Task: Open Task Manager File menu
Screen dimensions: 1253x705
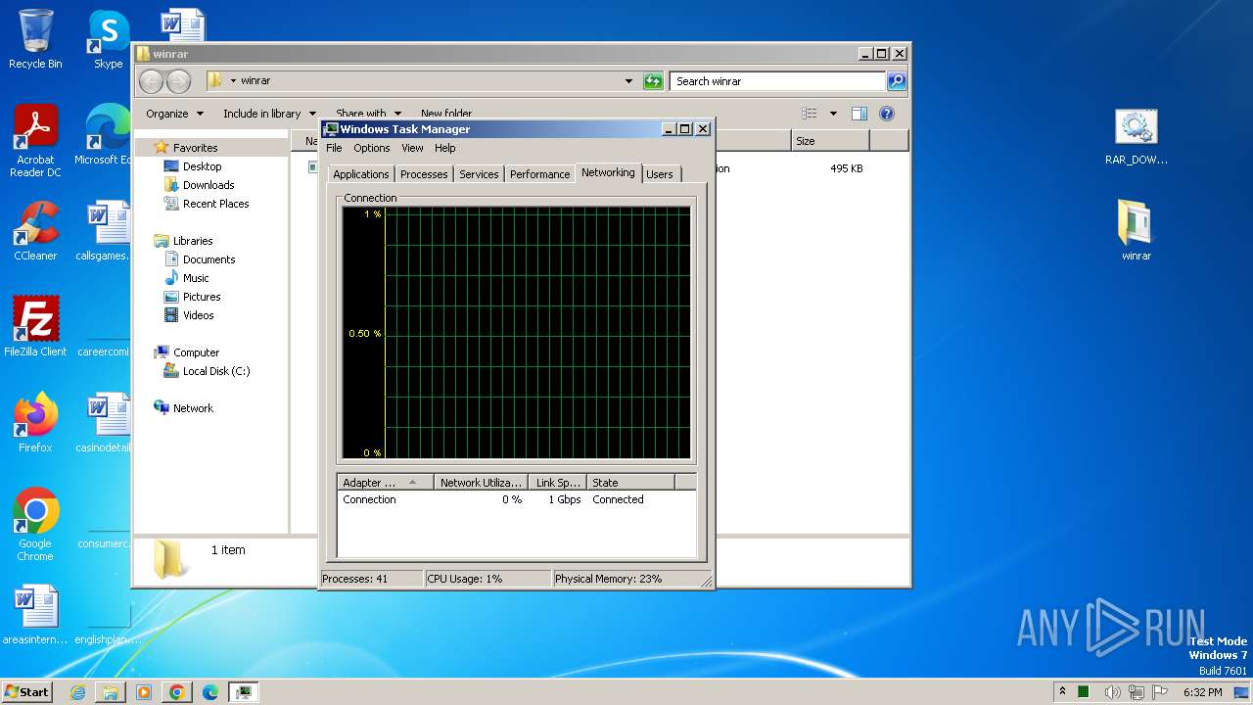Action: [x=334, y=148]
